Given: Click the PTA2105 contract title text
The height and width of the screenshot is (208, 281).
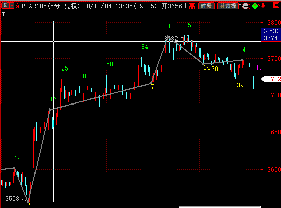Looking at the screenshot, I should pyautogui.click(x=34, y=6).
